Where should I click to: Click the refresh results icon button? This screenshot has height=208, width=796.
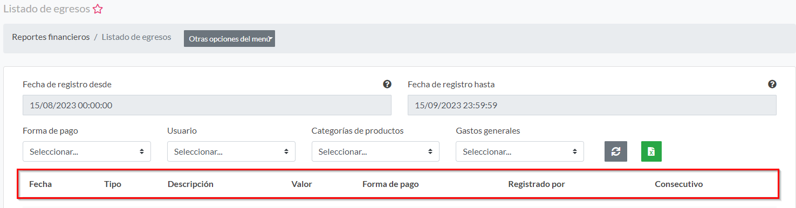616,151
